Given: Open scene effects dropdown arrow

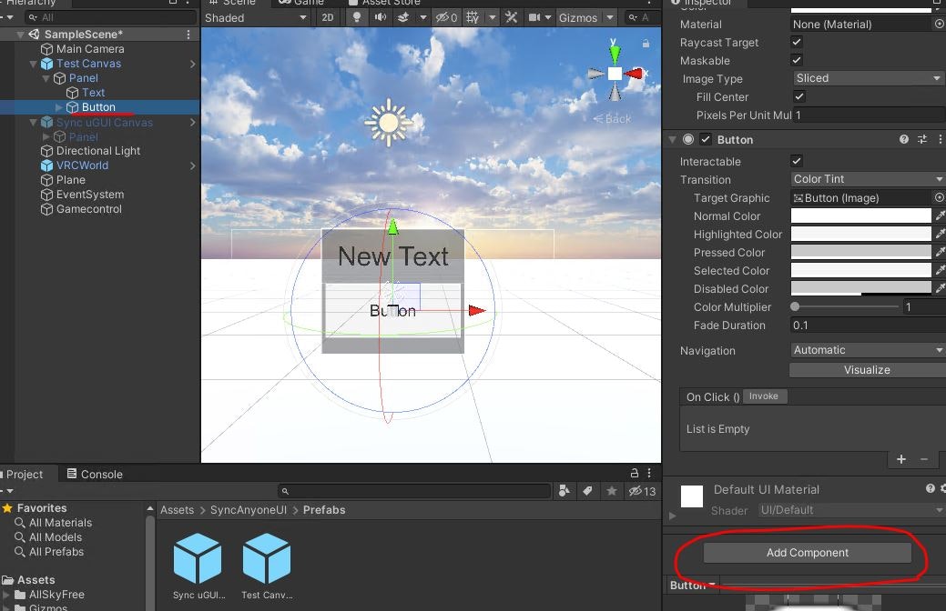Looking at the screenshot, I should click(x=423, y=17).
